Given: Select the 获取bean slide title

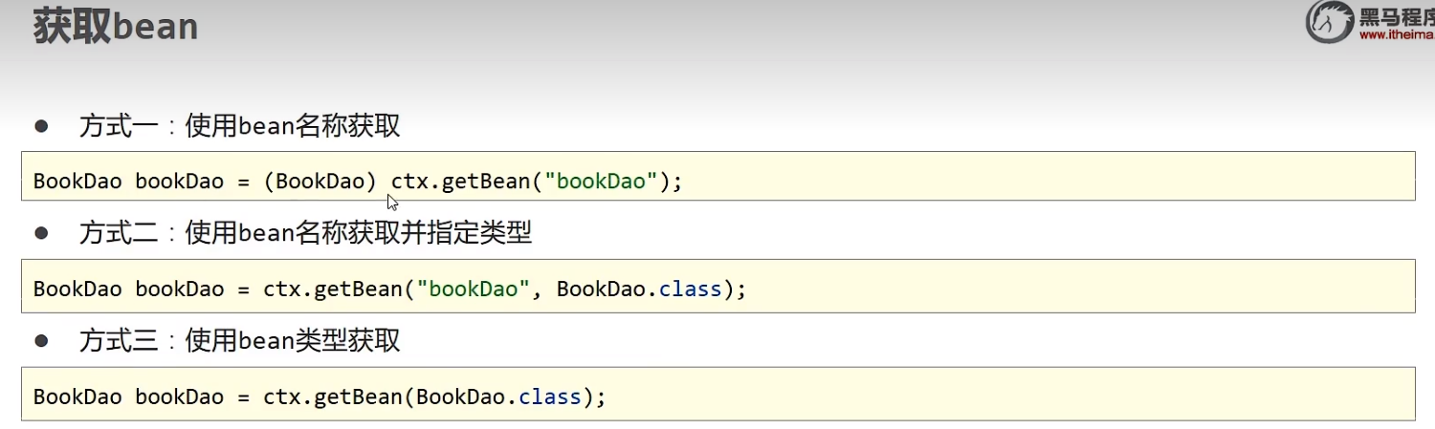Looking at the screenshot, I should click(x=116, y=27).
